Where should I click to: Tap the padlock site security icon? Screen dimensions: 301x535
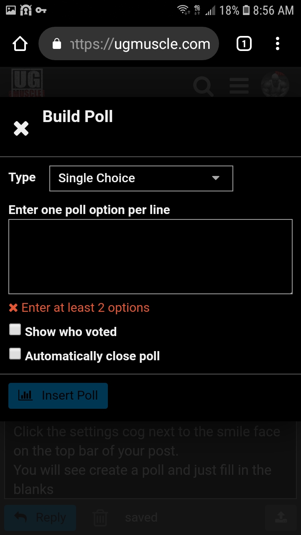point(57,44)
